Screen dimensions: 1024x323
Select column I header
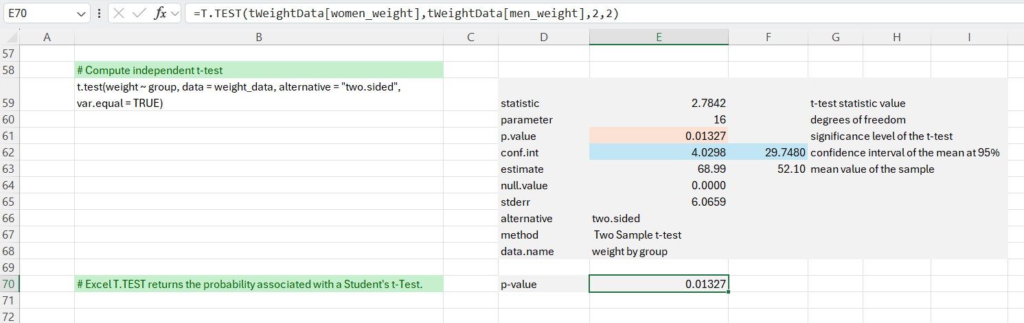(968, 38)
